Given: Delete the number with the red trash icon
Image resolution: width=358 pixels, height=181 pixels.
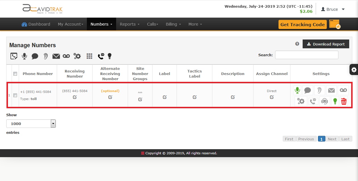Looking at the screenshot, I should (x=344, y=101).
